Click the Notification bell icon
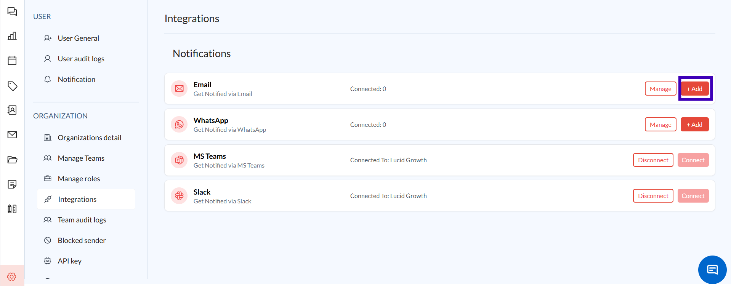The height and width of the screenshot is (286, 731). pyautogui.click(x=48, y=79)
